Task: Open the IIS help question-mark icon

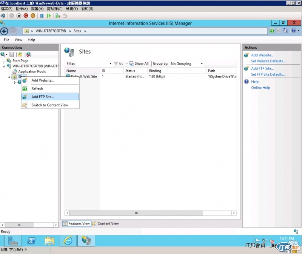Action: tap(294, 31)
